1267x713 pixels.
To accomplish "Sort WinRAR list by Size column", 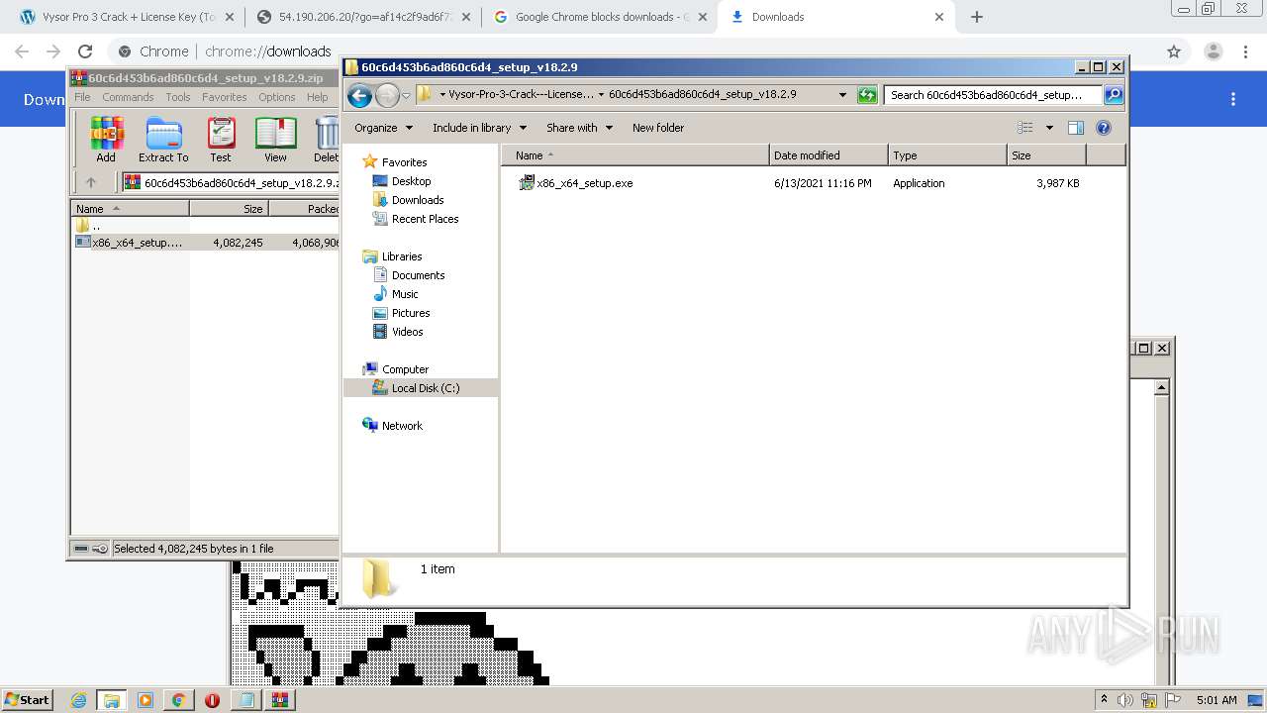I will 229,209.
